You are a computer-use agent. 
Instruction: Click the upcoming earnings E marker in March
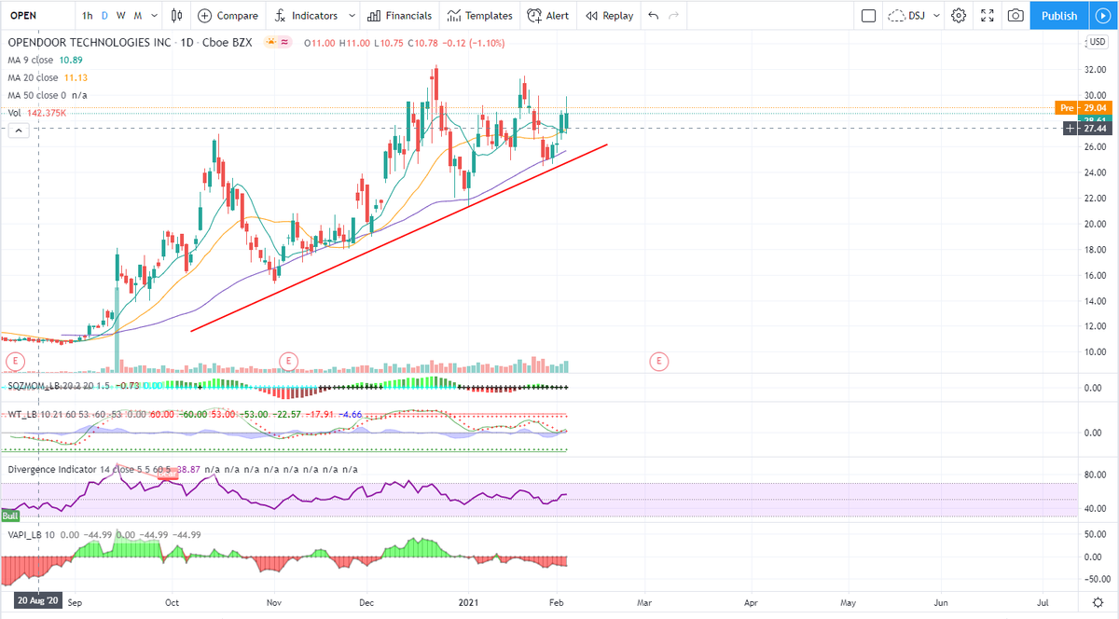pyautogui.click(x=659, y=360)
